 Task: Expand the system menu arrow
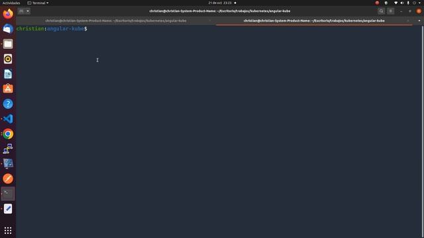pos(419,3)
